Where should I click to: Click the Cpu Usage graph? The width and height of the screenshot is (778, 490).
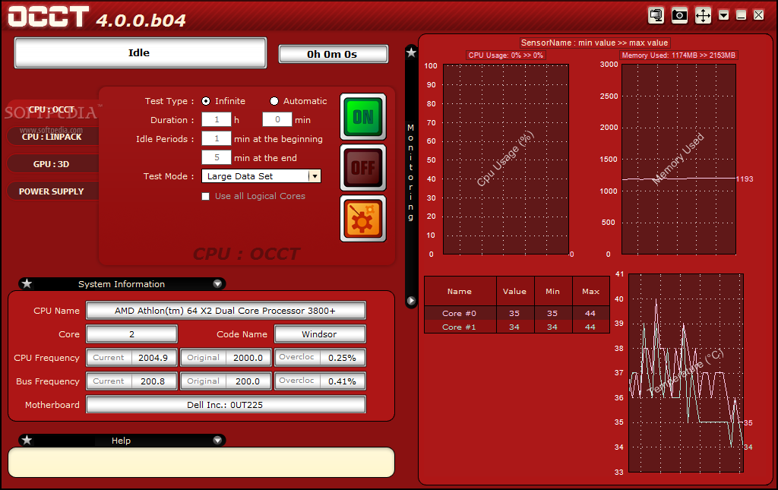505,160
